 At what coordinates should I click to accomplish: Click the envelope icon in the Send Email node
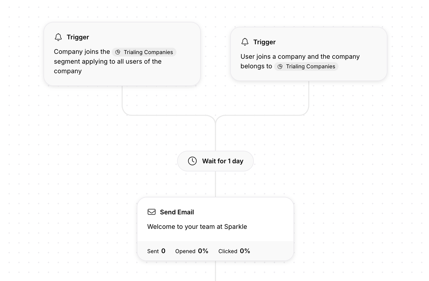(151, 212)
